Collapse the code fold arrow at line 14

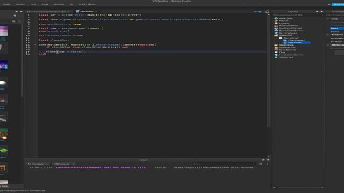pos(35,44)
